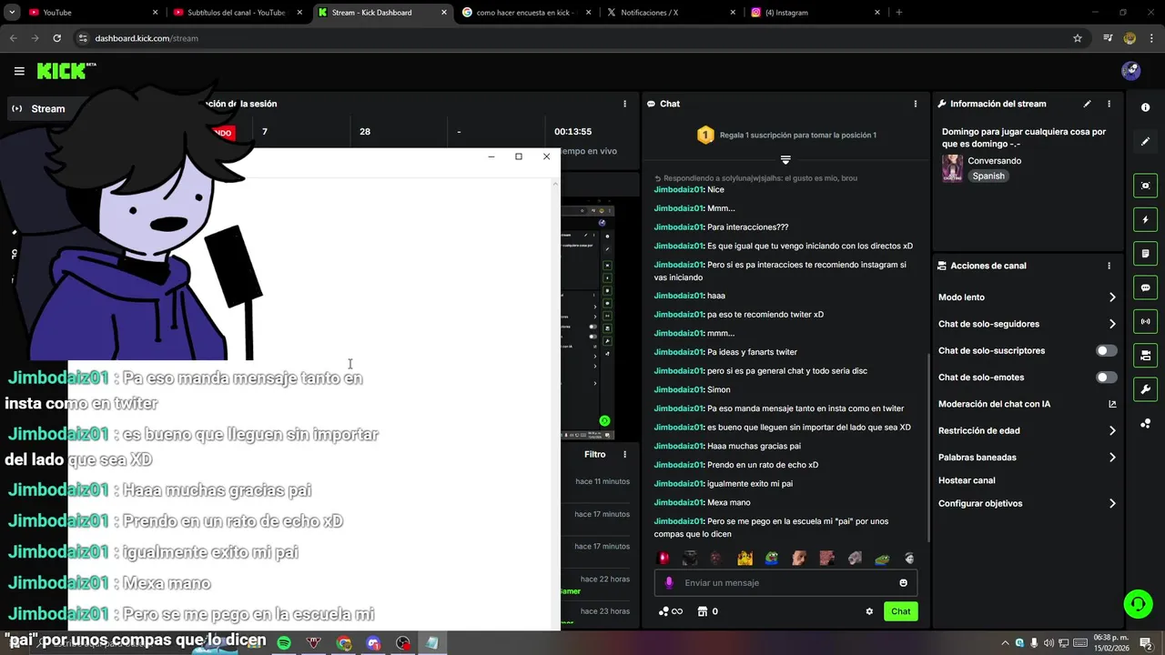The height and width of the screenshot is (655, 1165).
Task: Toggle the broadcast signal widget in sidebar
Action: point(1145,321)
